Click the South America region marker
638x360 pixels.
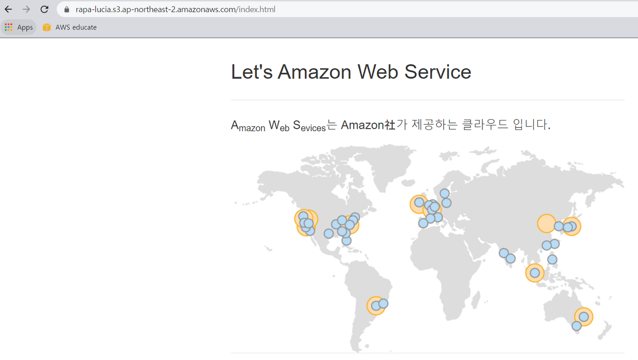[x=376, y=306]
